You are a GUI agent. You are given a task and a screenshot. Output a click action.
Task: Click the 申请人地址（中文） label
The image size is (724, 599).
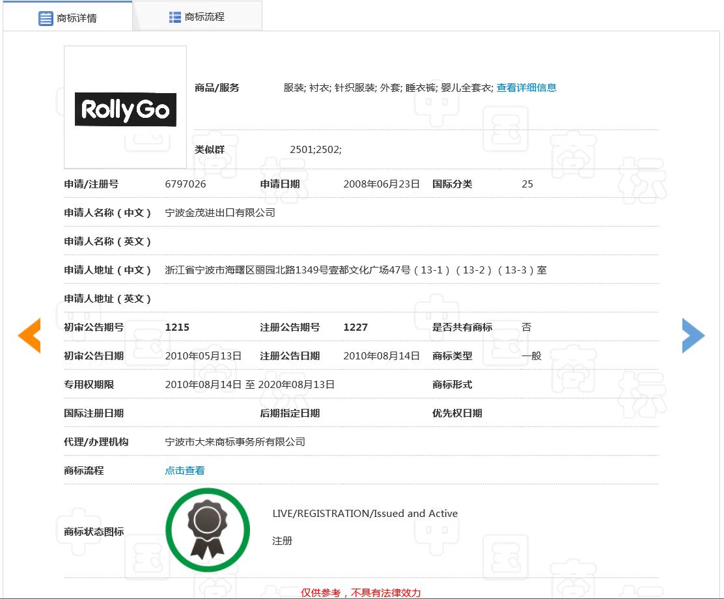tap(107, 270)
